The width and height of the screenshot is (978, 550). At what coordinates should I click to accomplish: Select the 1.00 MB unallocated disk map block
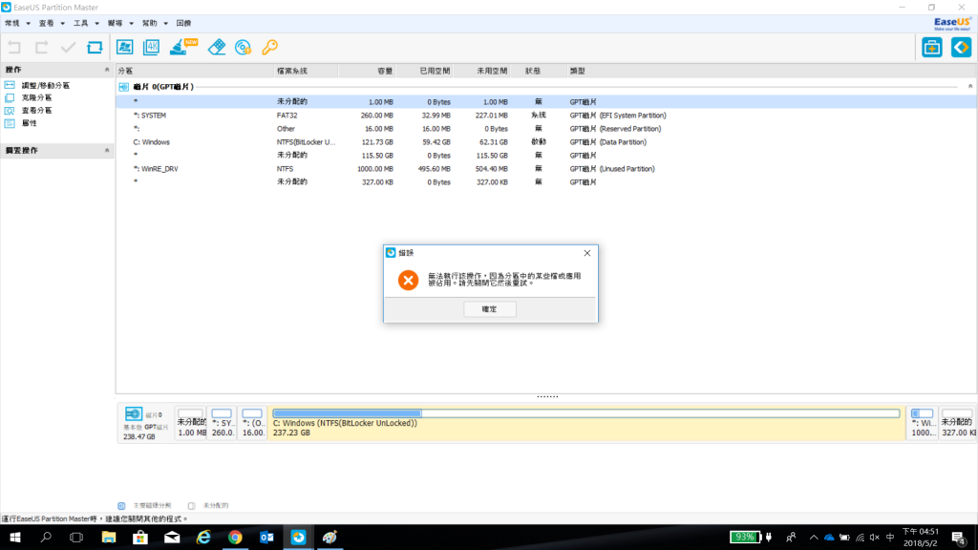pyautogui.click(x=191, y=423)
